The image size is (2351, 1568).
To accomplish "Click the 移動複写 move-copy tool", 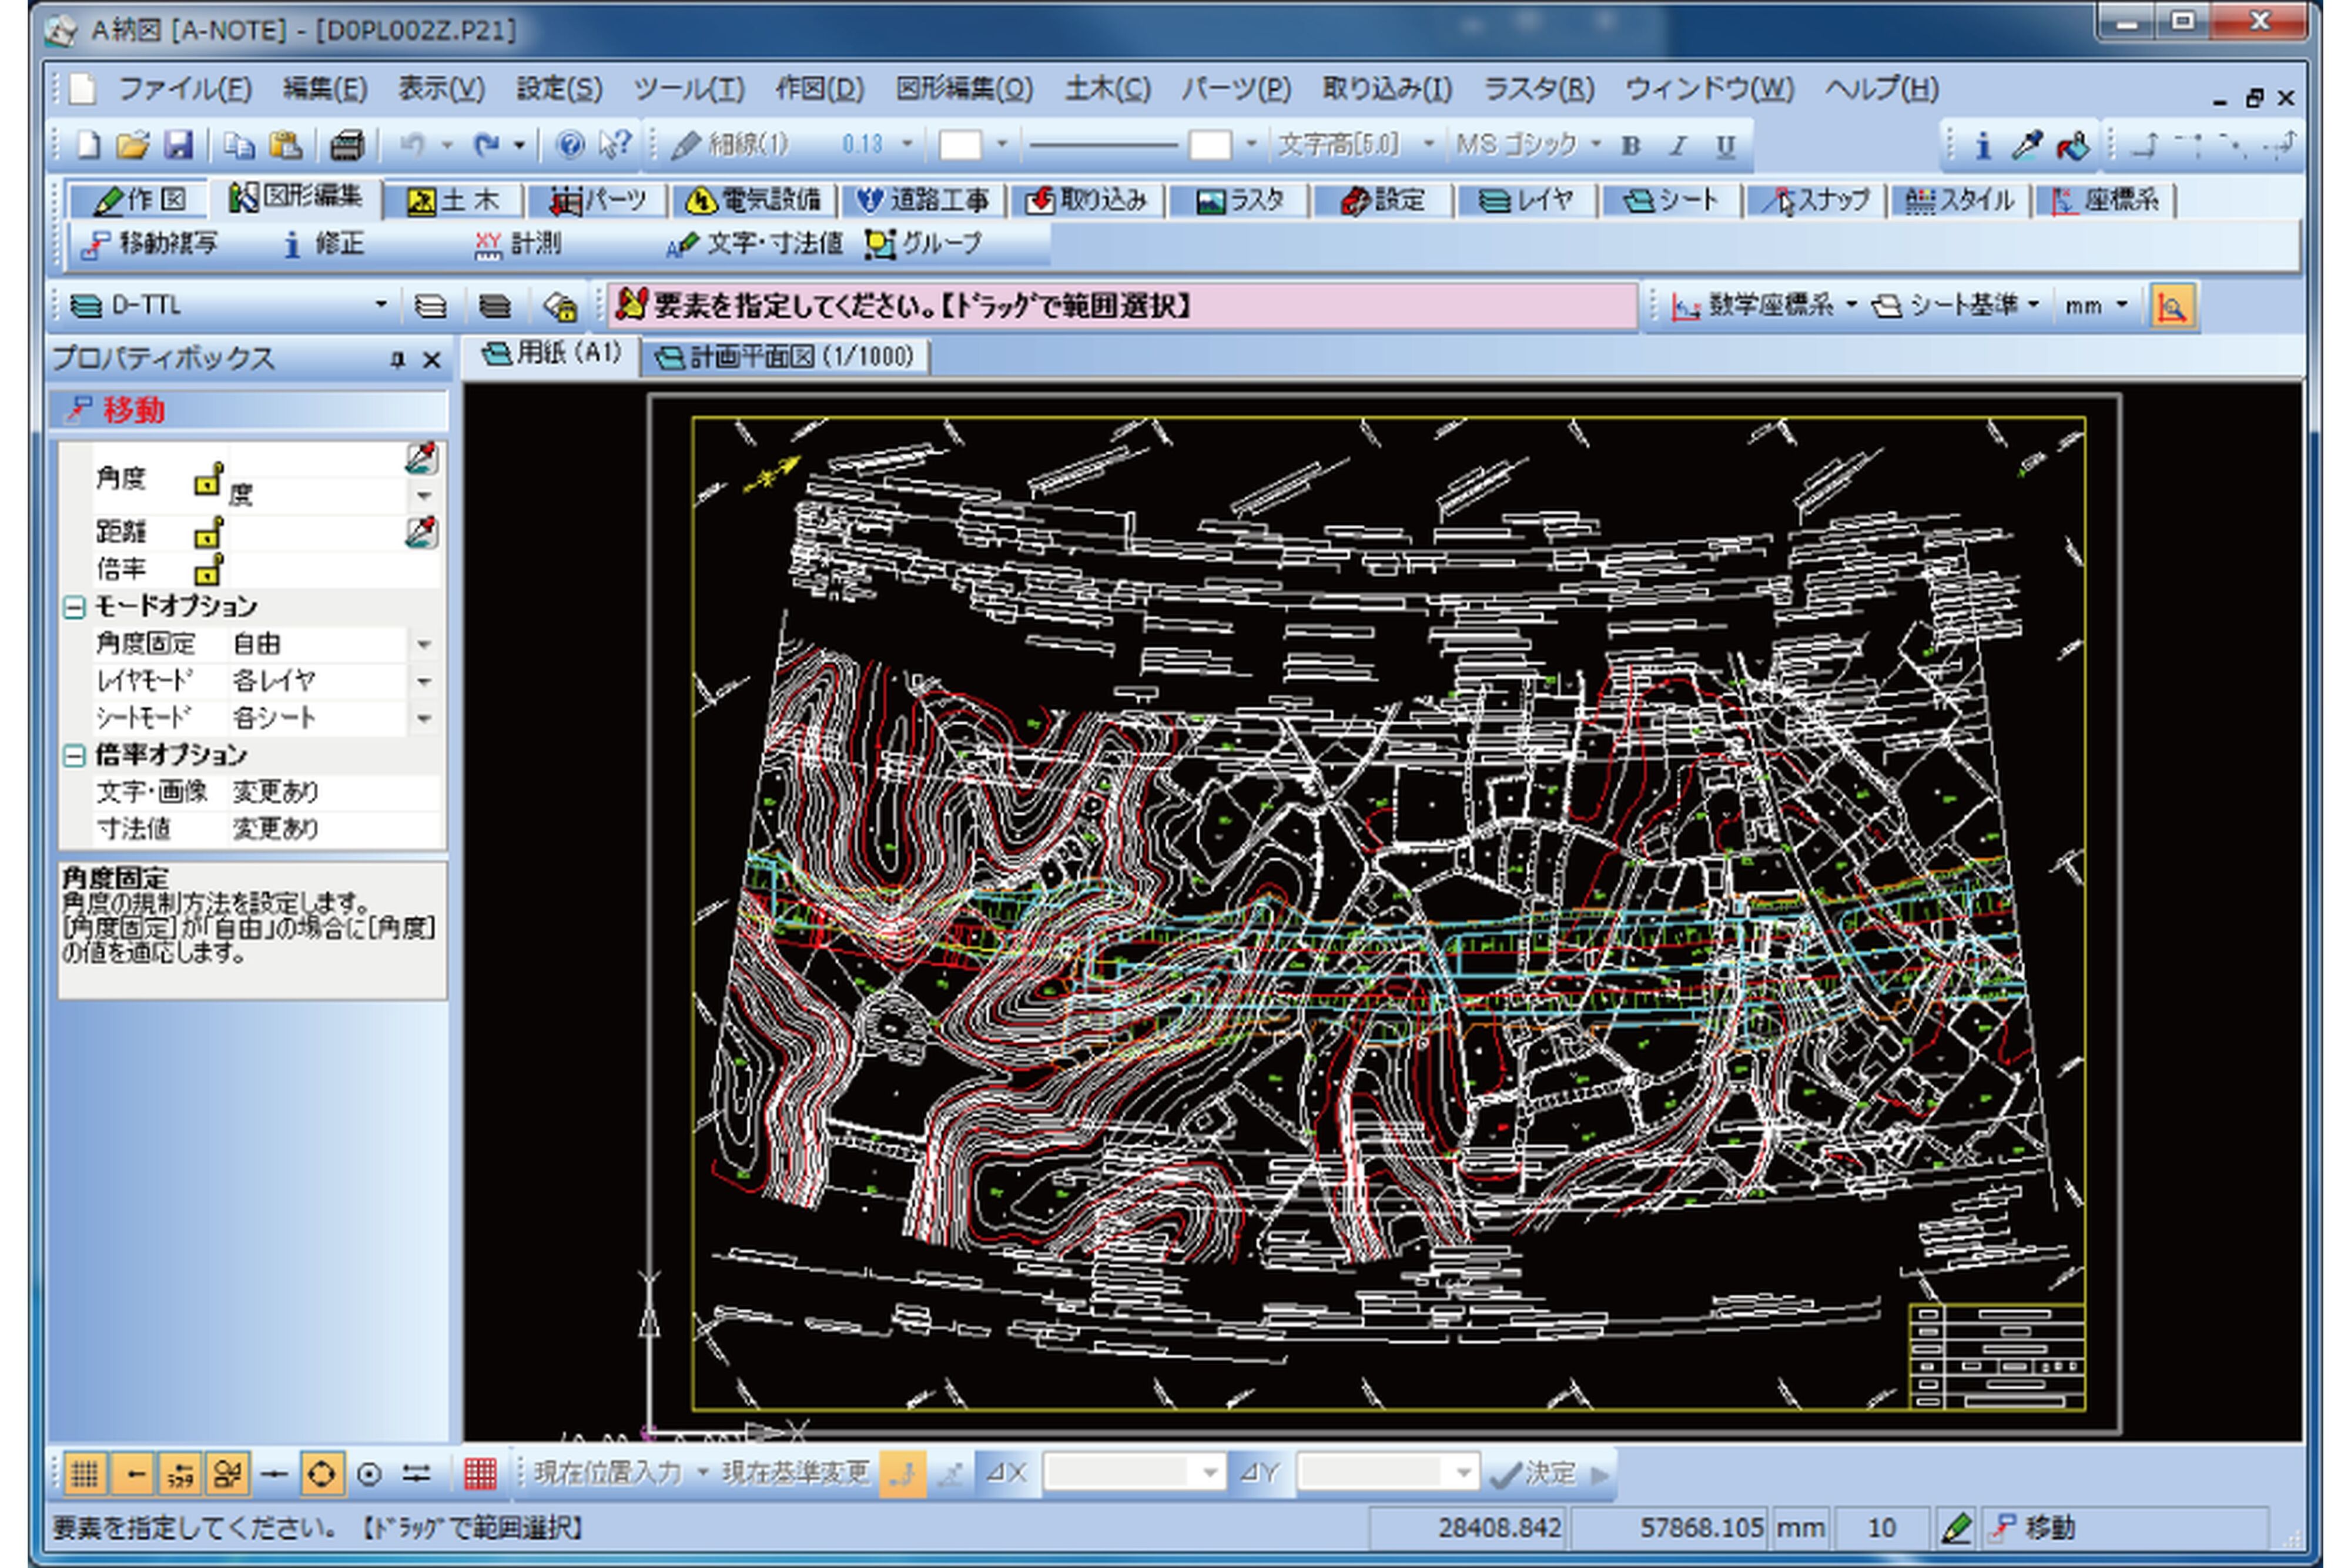I will [150, 244].
